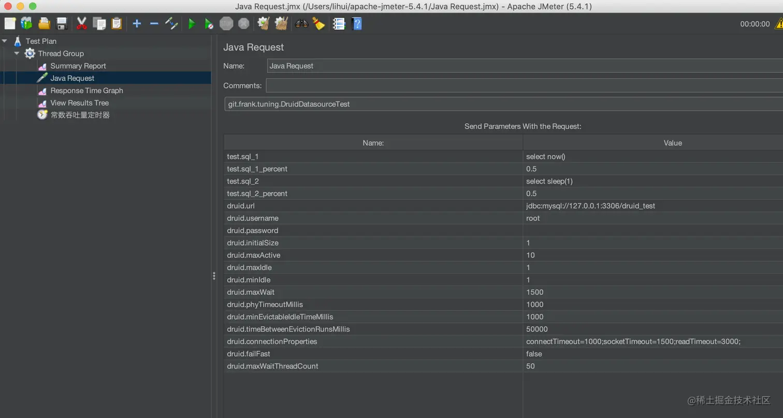Click the druid.maxWait value 1500
This screenshot has height=418, width=783.
coord(653,292)
